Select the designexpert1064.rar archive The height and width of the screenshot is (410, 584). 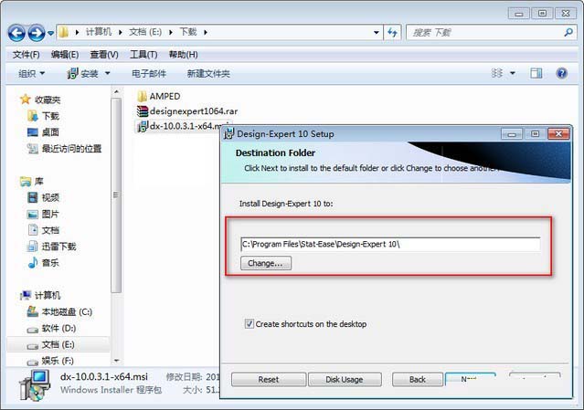point(187,110)
